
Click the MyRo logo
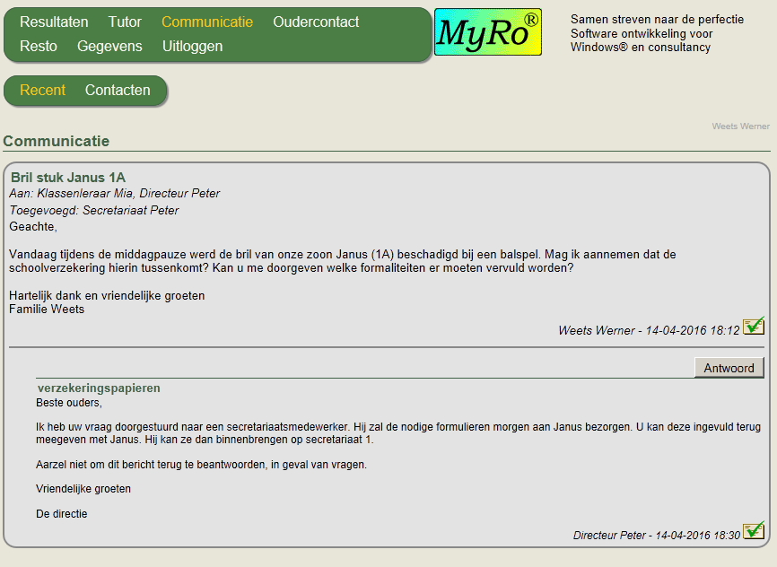488,31
